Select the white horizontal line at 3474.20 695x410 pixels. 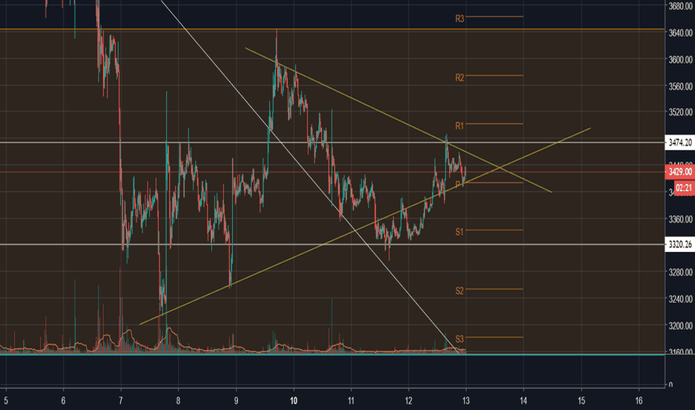(333, 142)
